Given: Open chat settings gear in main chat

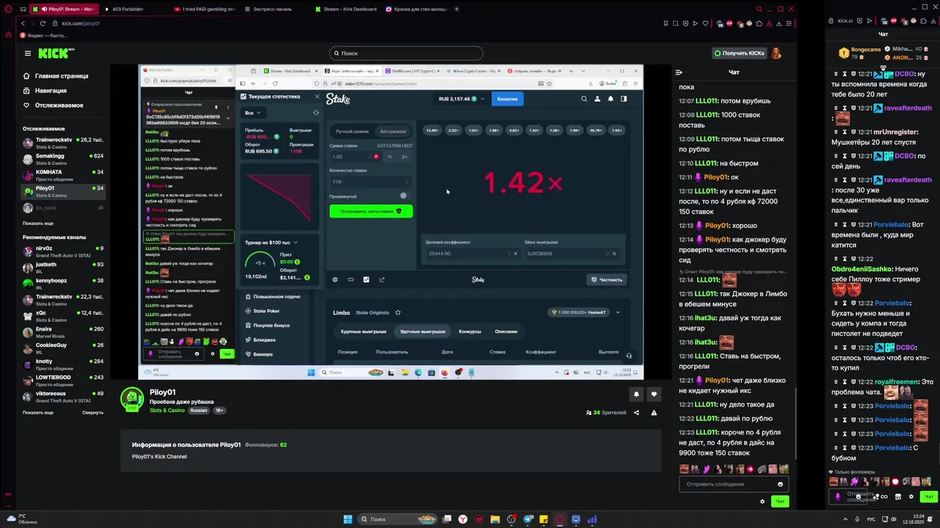Looking at the screenshot, I should [x=762, y=502].
